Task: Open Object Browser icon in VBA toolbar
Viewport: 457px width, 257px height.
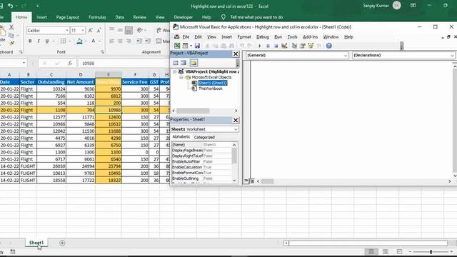Action: click(311, 46)
